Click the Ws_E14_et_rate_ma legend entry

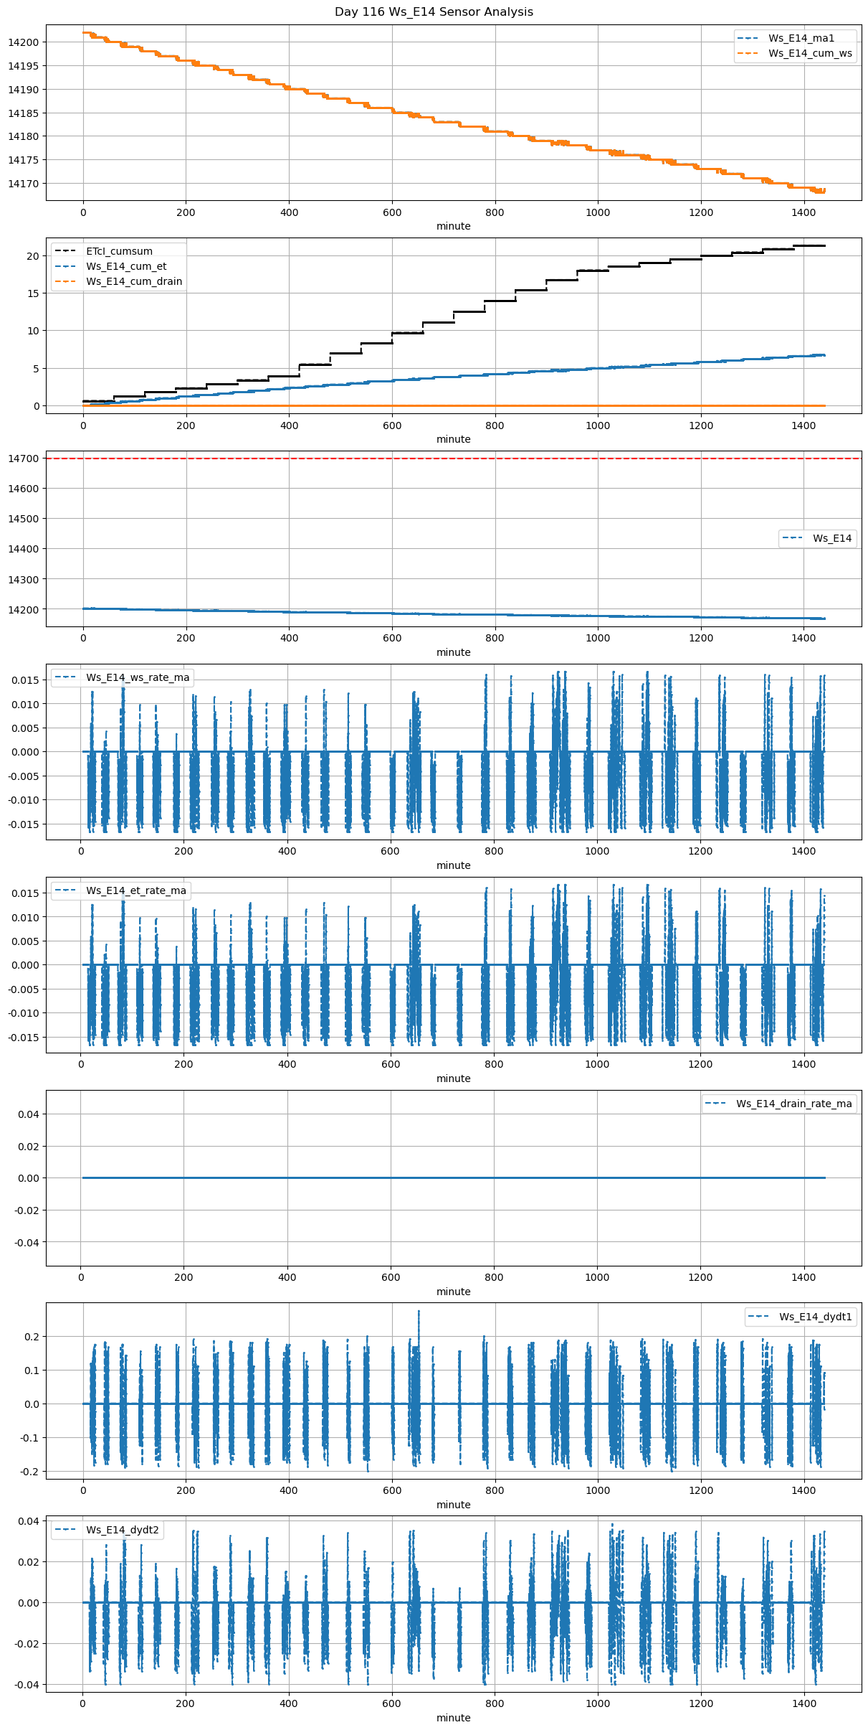136,890
